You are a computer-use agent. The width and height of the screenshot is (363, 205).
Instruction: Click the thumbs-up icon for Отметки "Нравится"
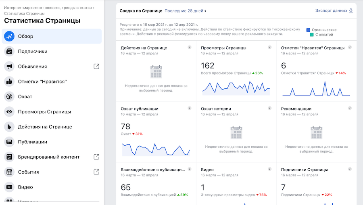[x=9, y=82]
